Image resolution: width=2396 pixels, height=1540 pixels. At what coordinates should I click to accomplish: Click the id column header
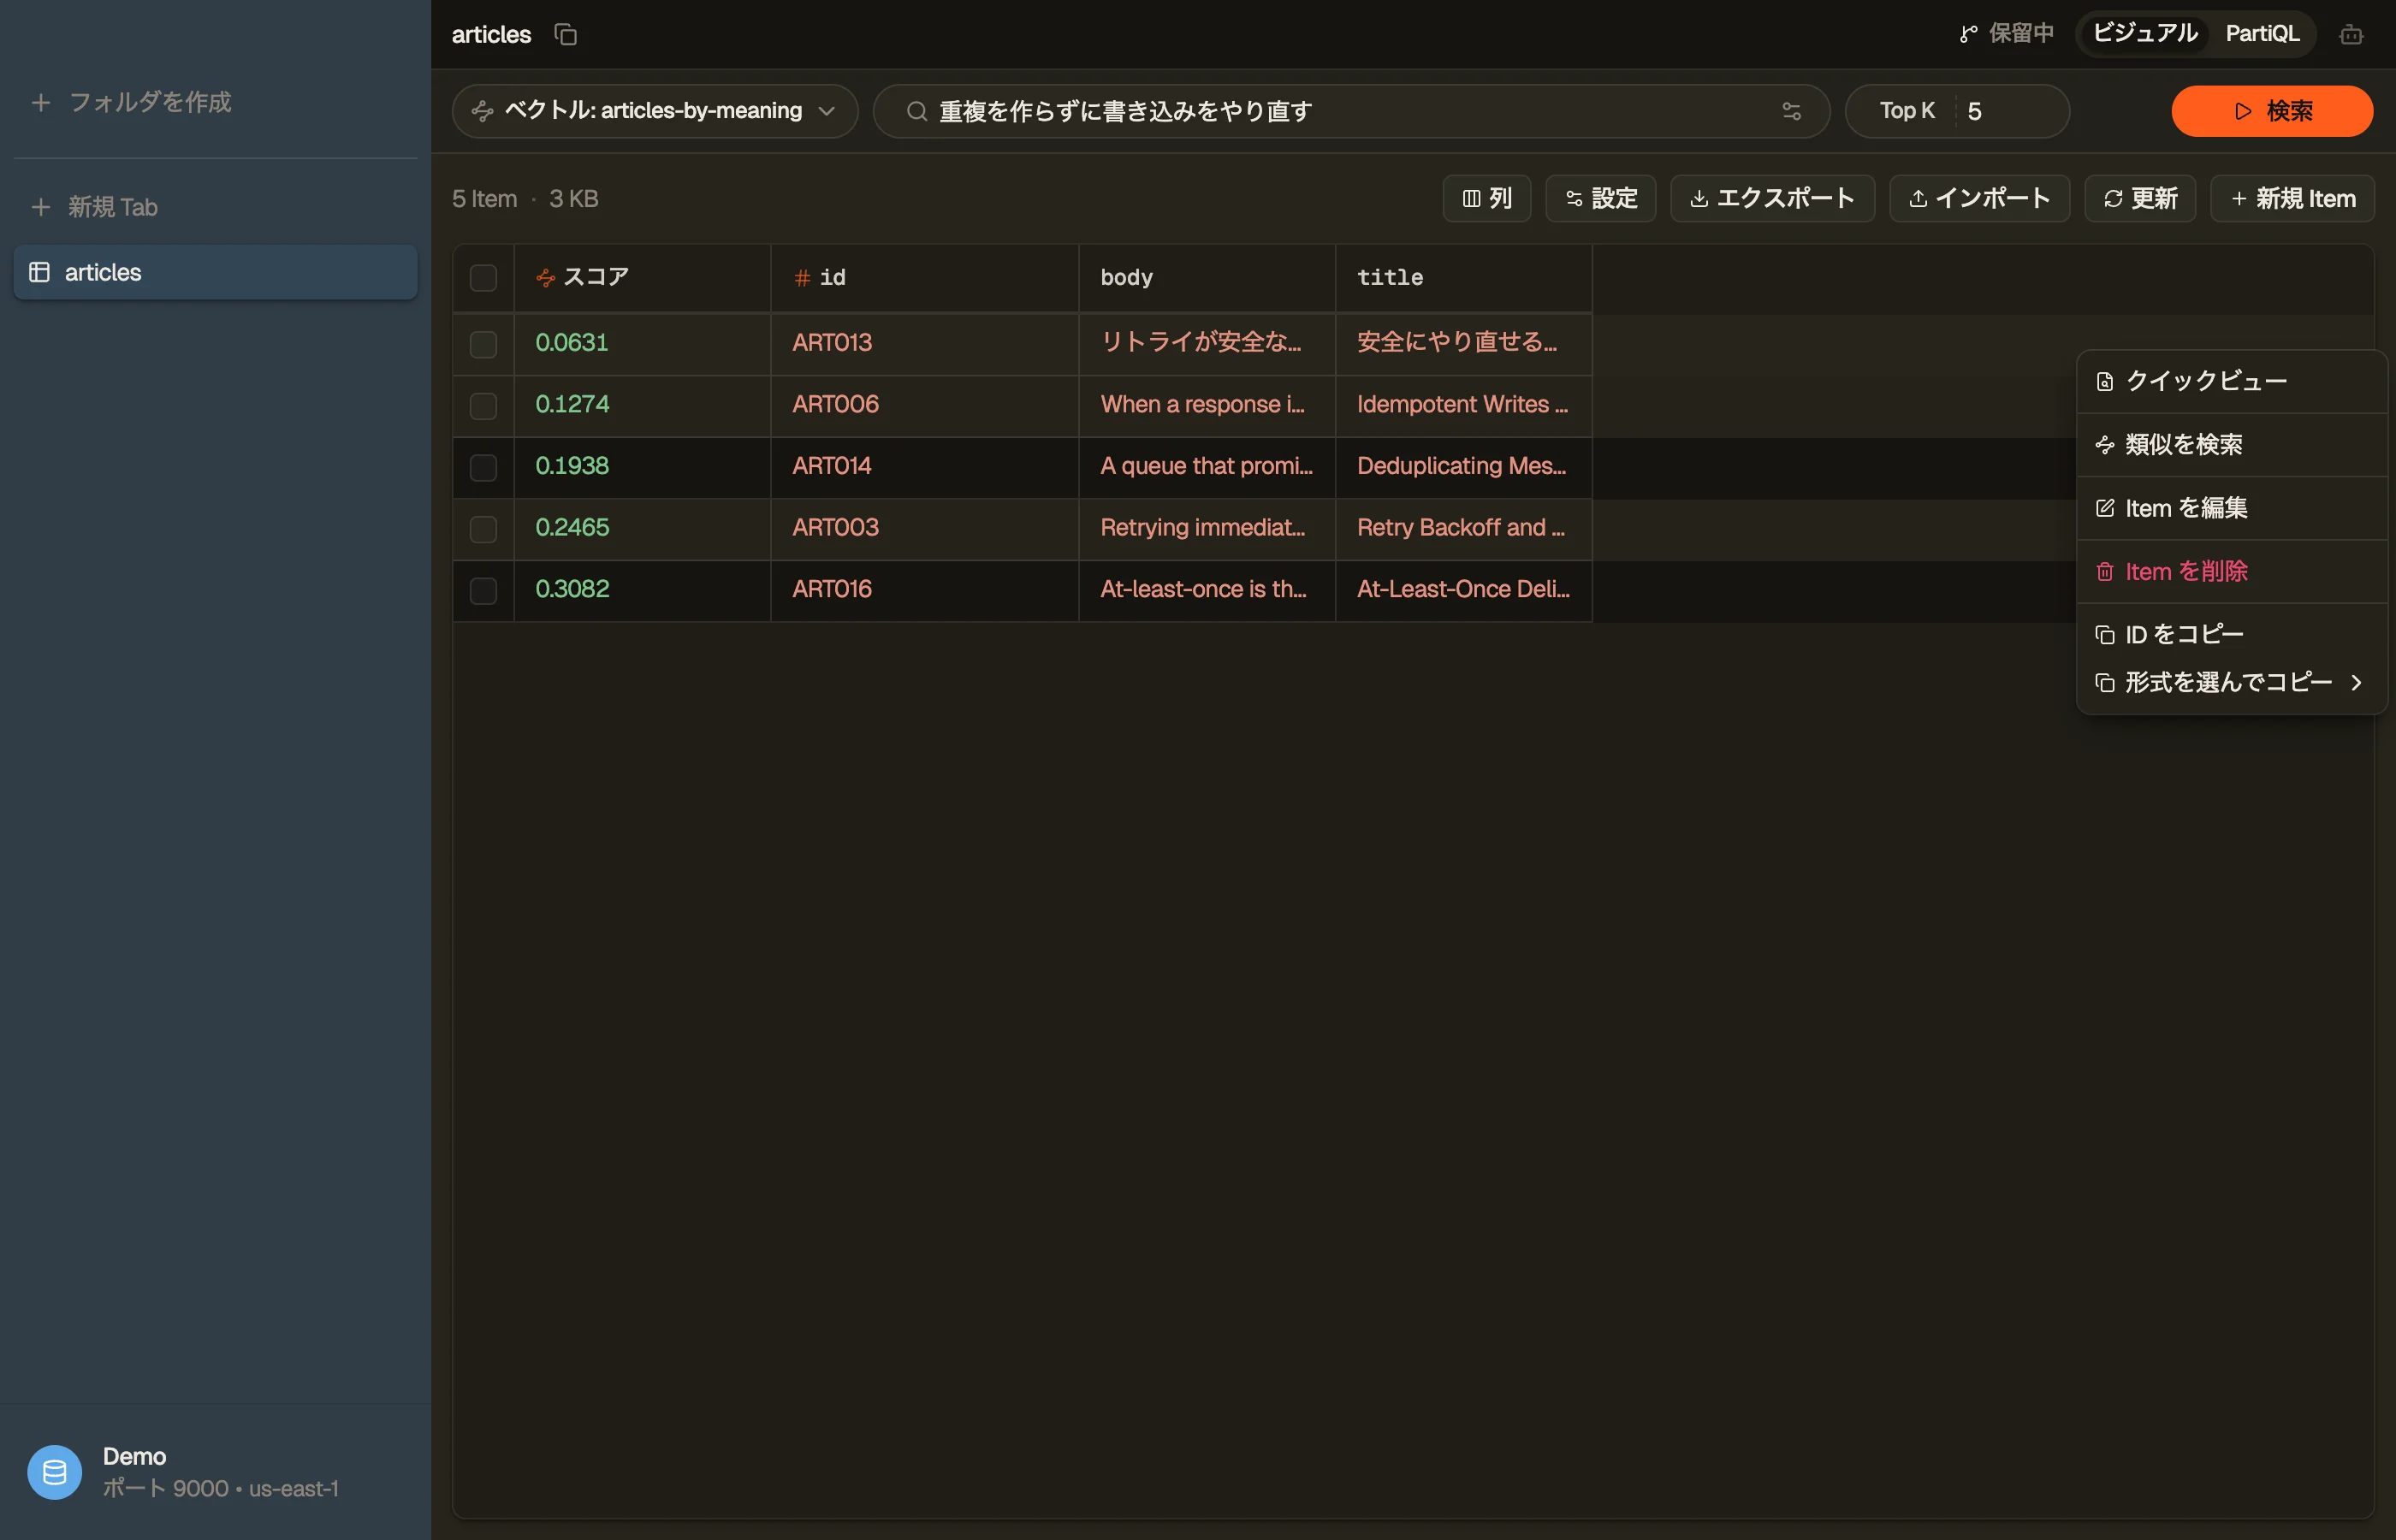924,278
